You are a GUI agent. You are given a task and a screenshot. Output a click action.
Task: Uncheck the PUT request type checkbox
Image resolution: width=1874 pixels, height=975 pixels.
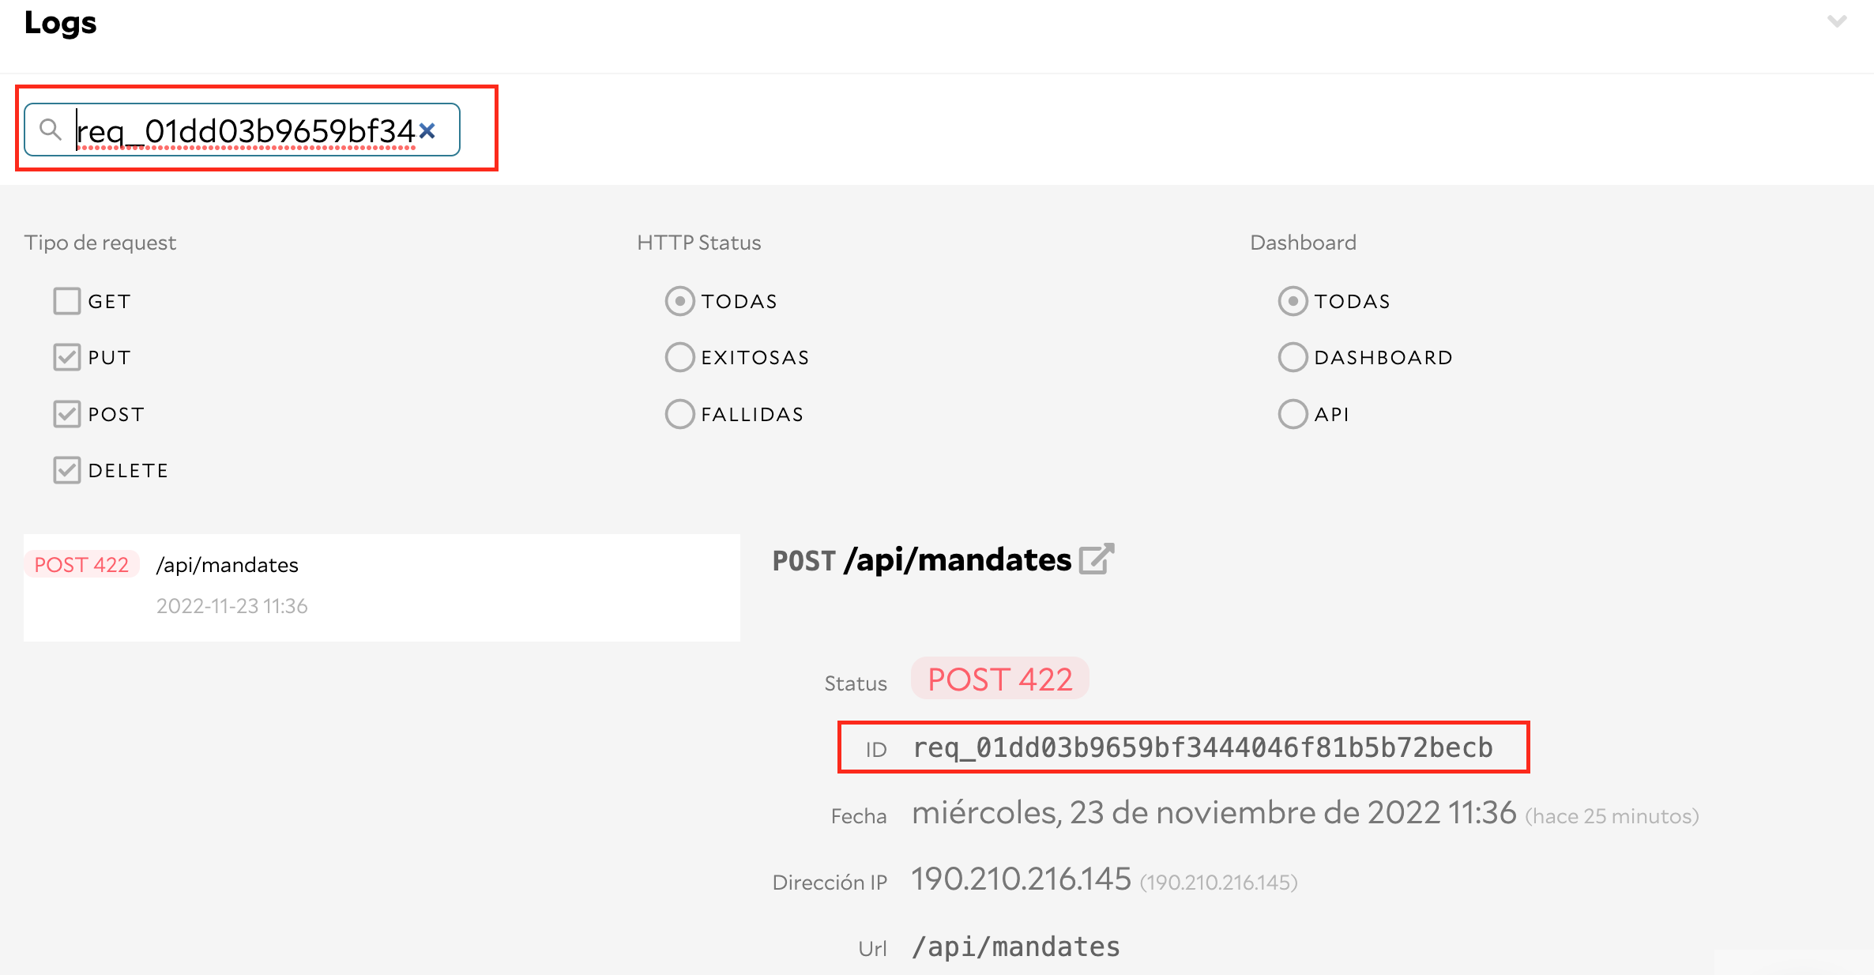[67, 357]
